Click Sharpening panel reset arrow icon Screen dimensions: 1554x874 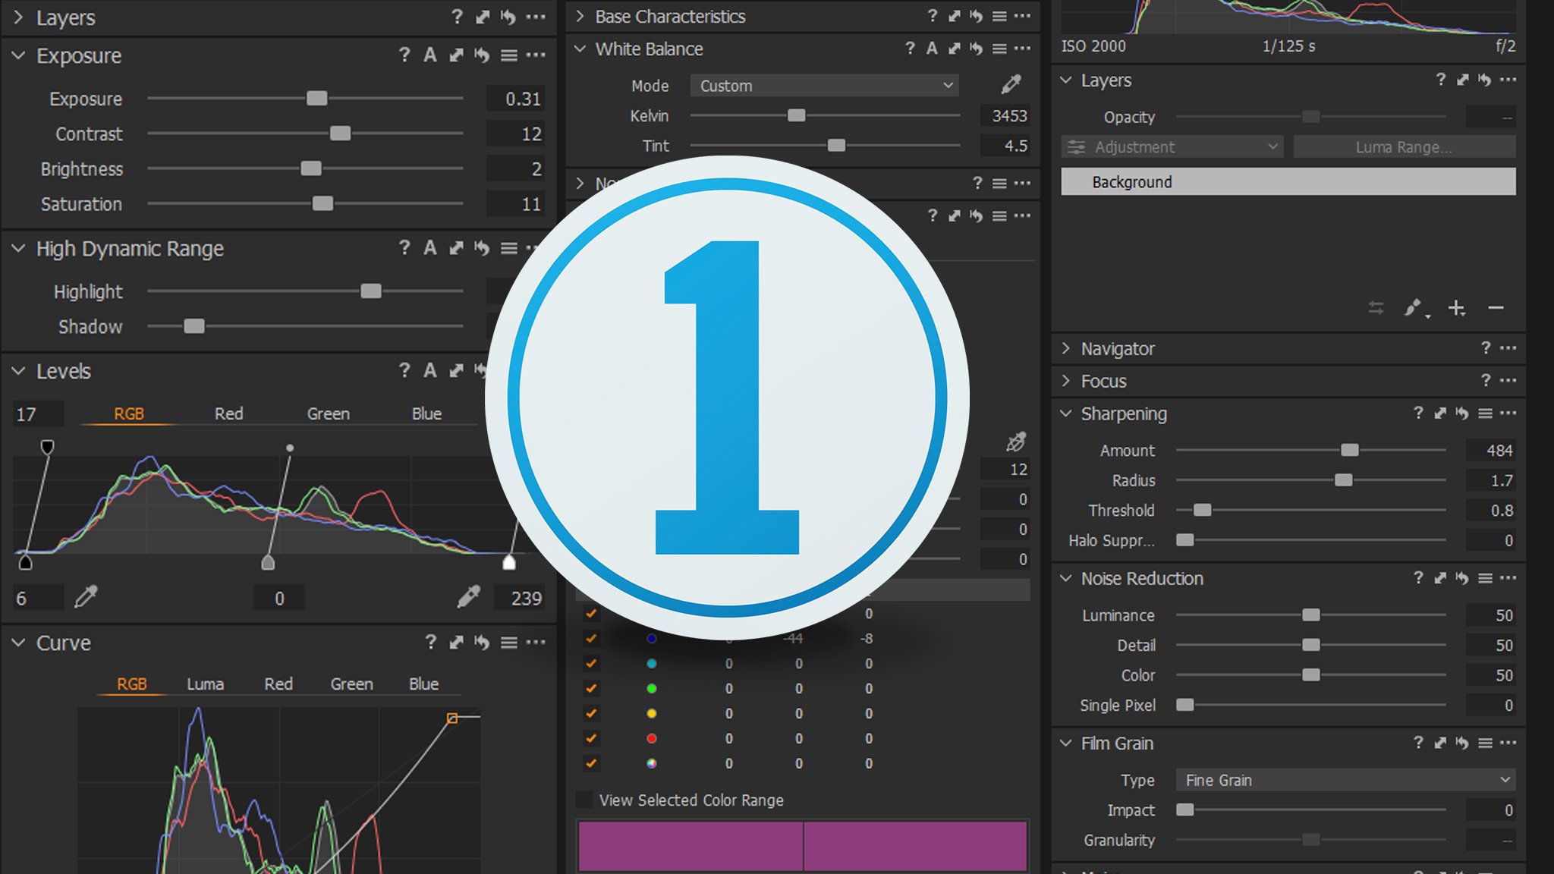tap(1462, 413)
